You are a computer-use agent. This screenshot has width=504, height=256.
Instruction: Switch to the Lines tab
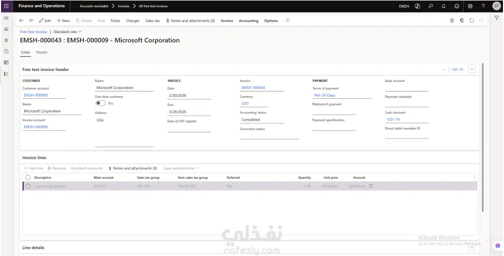tap(25, 52)
